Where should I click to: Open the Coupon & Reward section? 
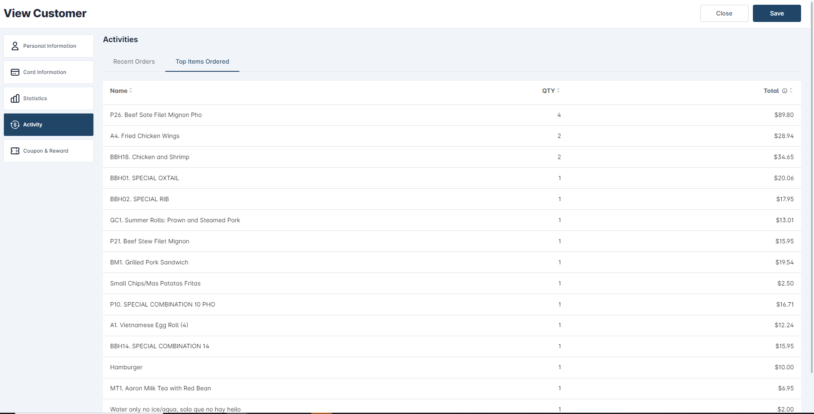(x=49, y=151)
